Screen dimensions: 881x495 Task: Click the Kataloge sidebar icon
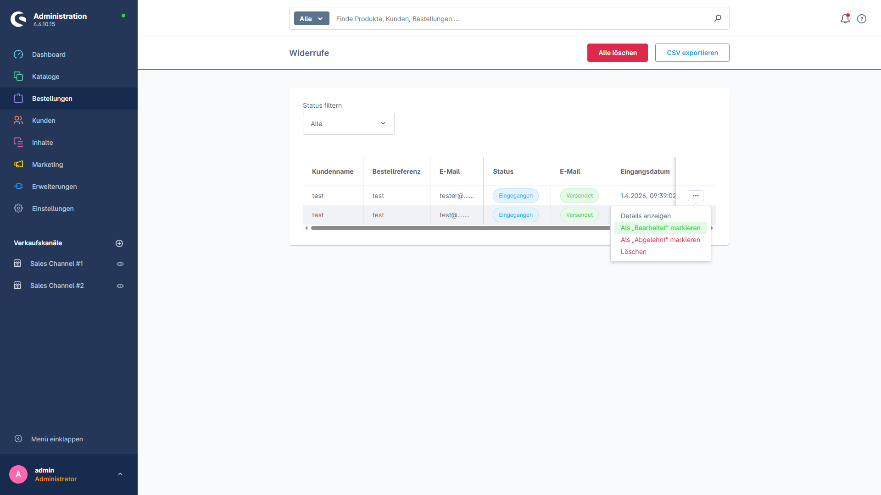[x=18, y=77]
